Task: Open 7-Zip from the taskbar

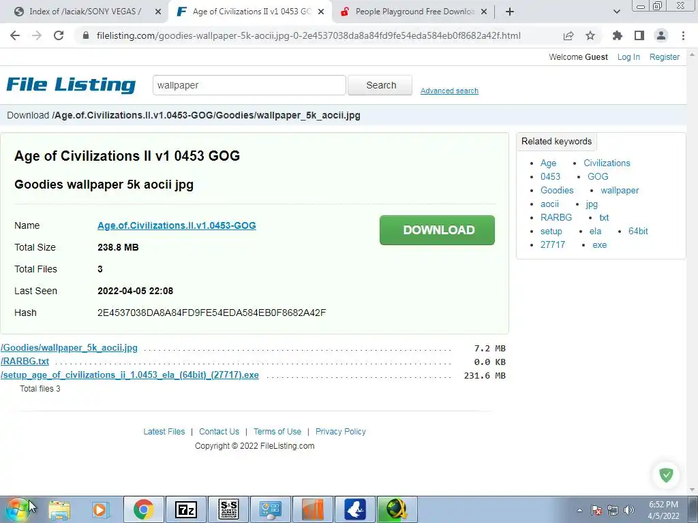Action: (x=186, y=509)
